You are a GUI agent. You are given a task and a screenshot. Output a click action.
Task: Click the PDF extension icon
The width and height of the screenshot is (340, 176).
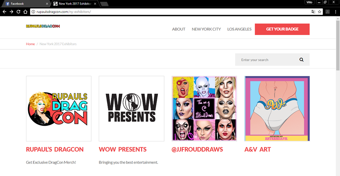coord(327,12)
